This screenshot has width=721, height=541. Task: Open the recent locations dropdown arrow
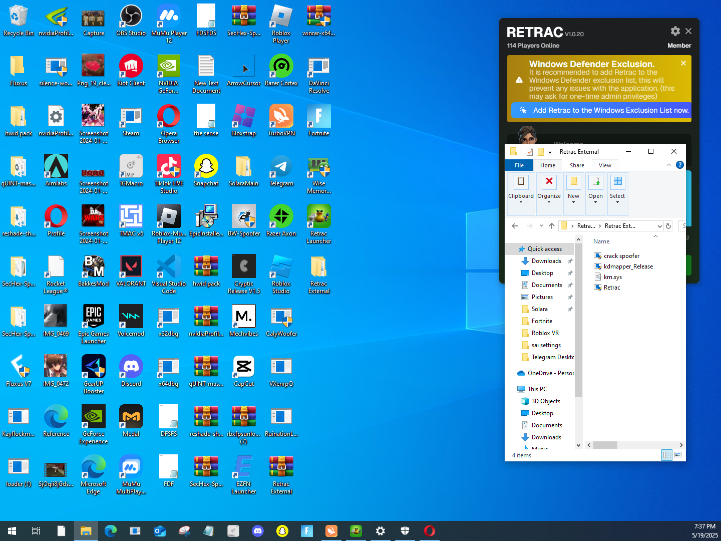pos(541,226)
